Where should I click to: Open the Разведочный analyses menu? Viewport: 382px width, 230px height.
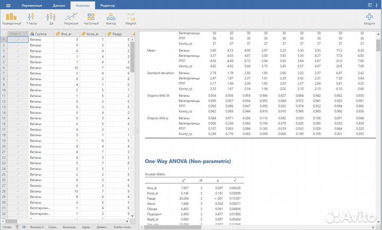coord(12,19)
